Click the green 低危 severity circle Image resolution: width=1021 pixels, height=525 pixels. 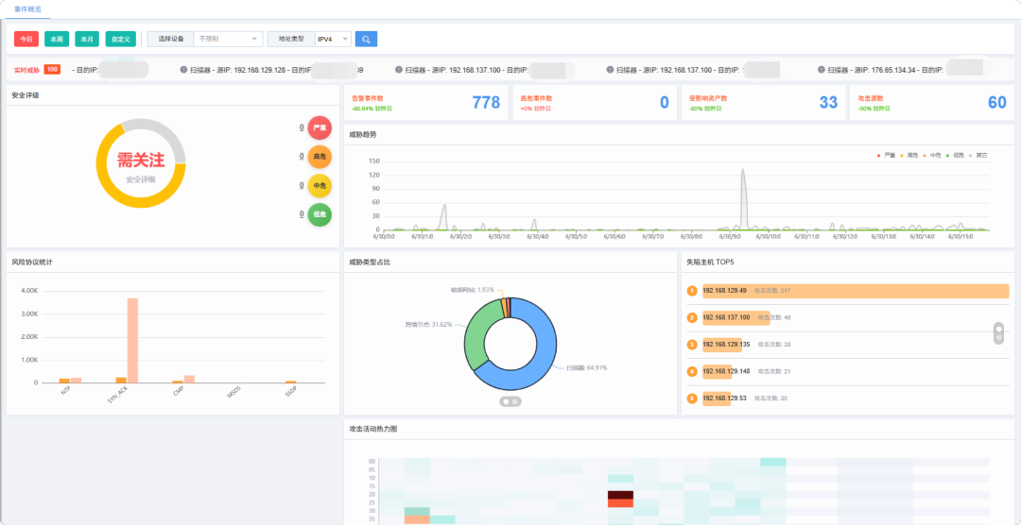(320, 214)
